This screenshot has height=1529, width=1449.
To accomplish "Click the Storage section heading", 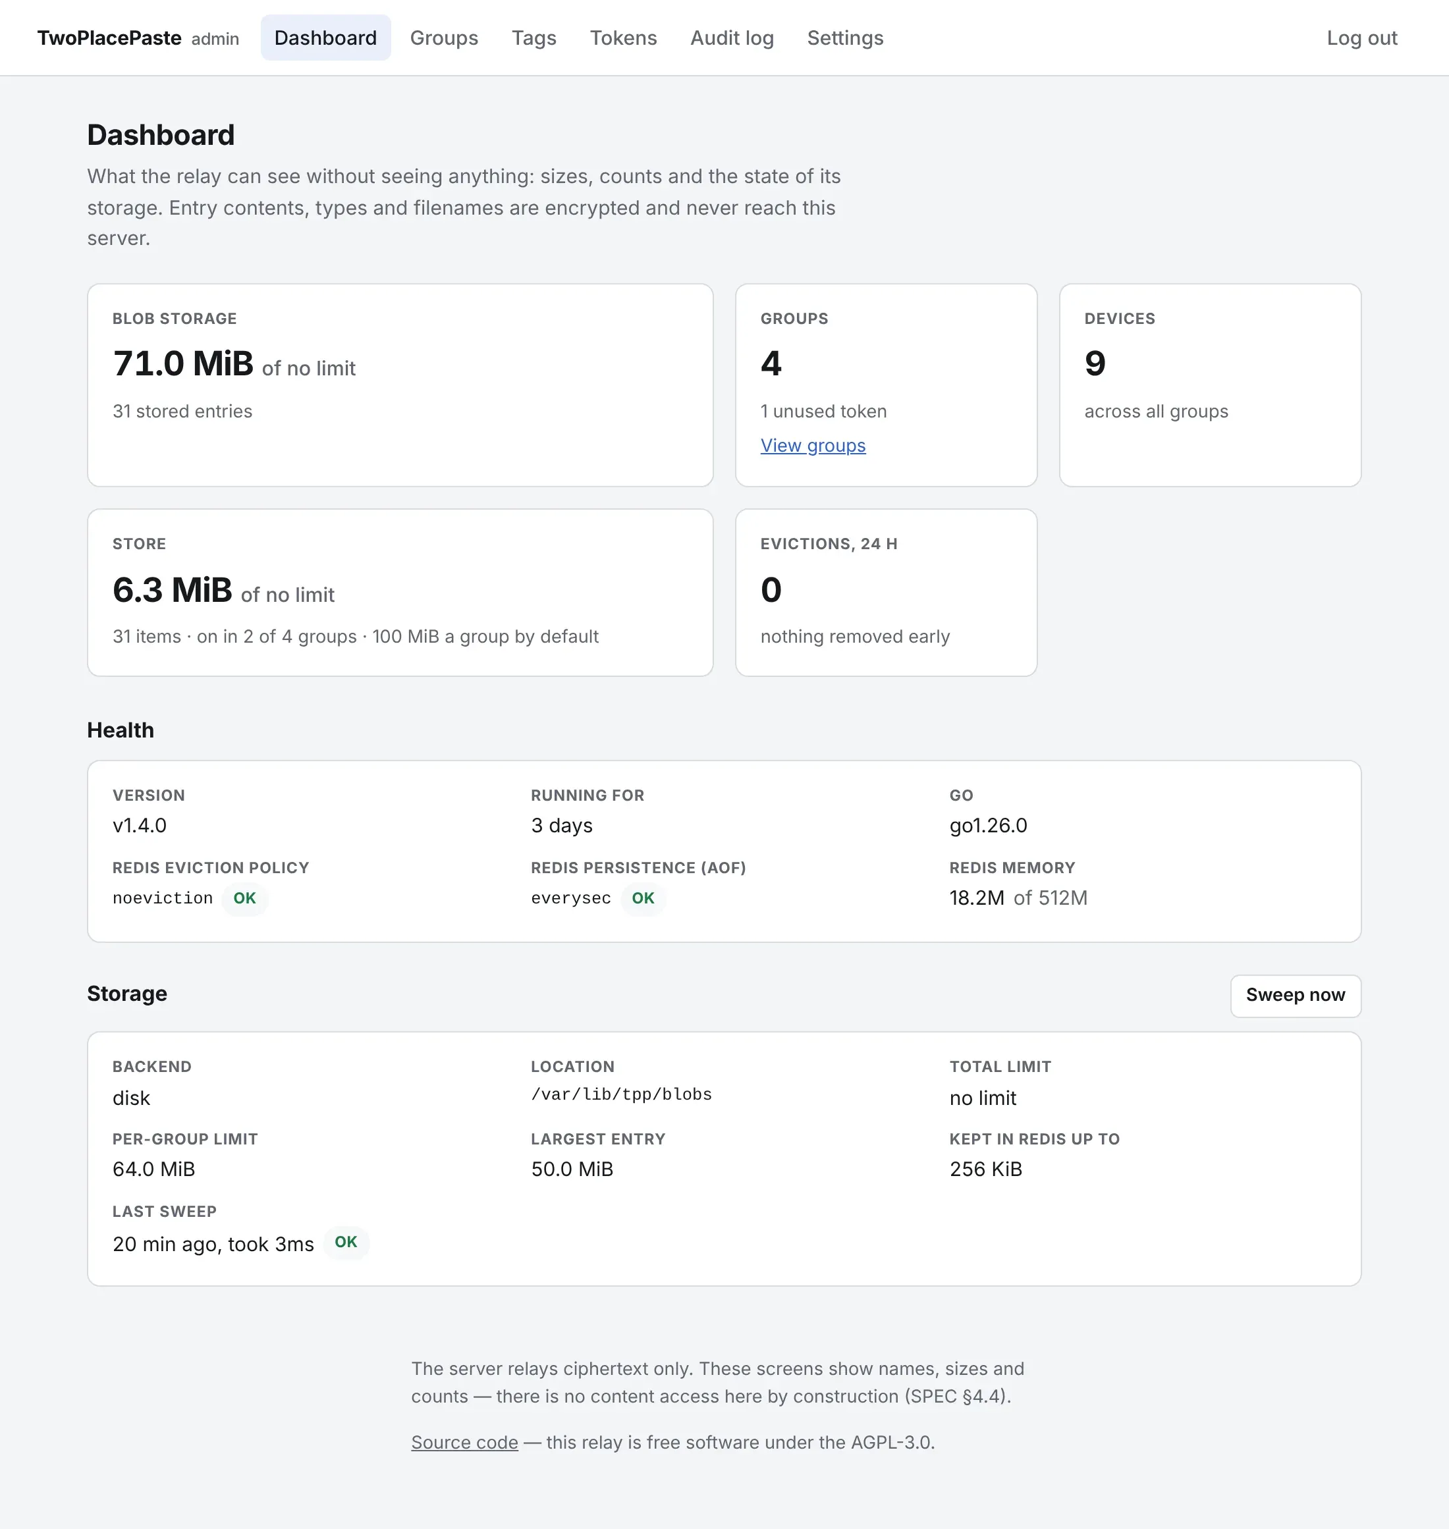I will pos(126,994).
